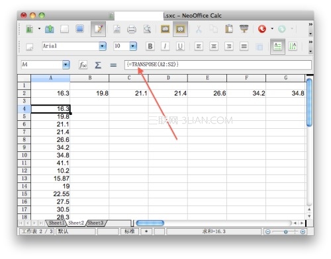Toggle the Edit File mode button
This screenshot has width=331, height=259.
(x=98, y=29)
